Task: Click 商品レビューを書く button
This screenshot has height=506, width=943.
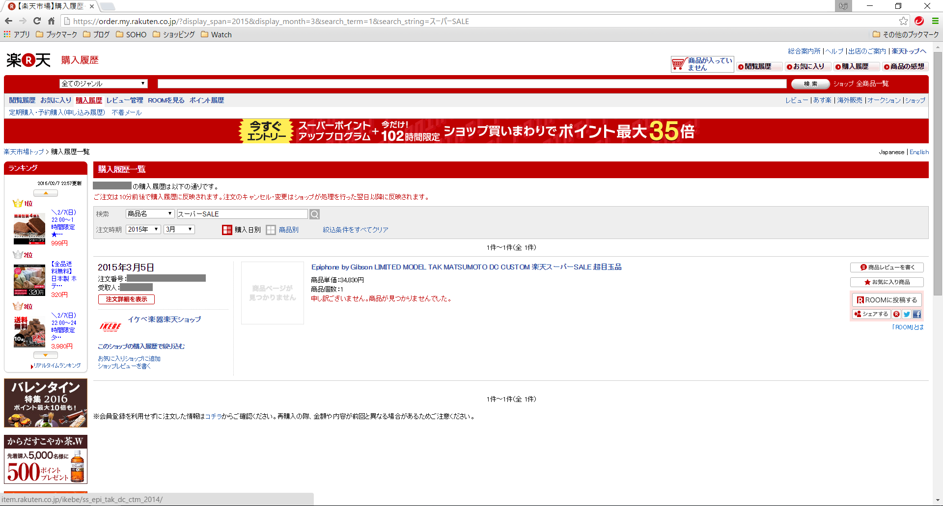Action: [887, 267]
